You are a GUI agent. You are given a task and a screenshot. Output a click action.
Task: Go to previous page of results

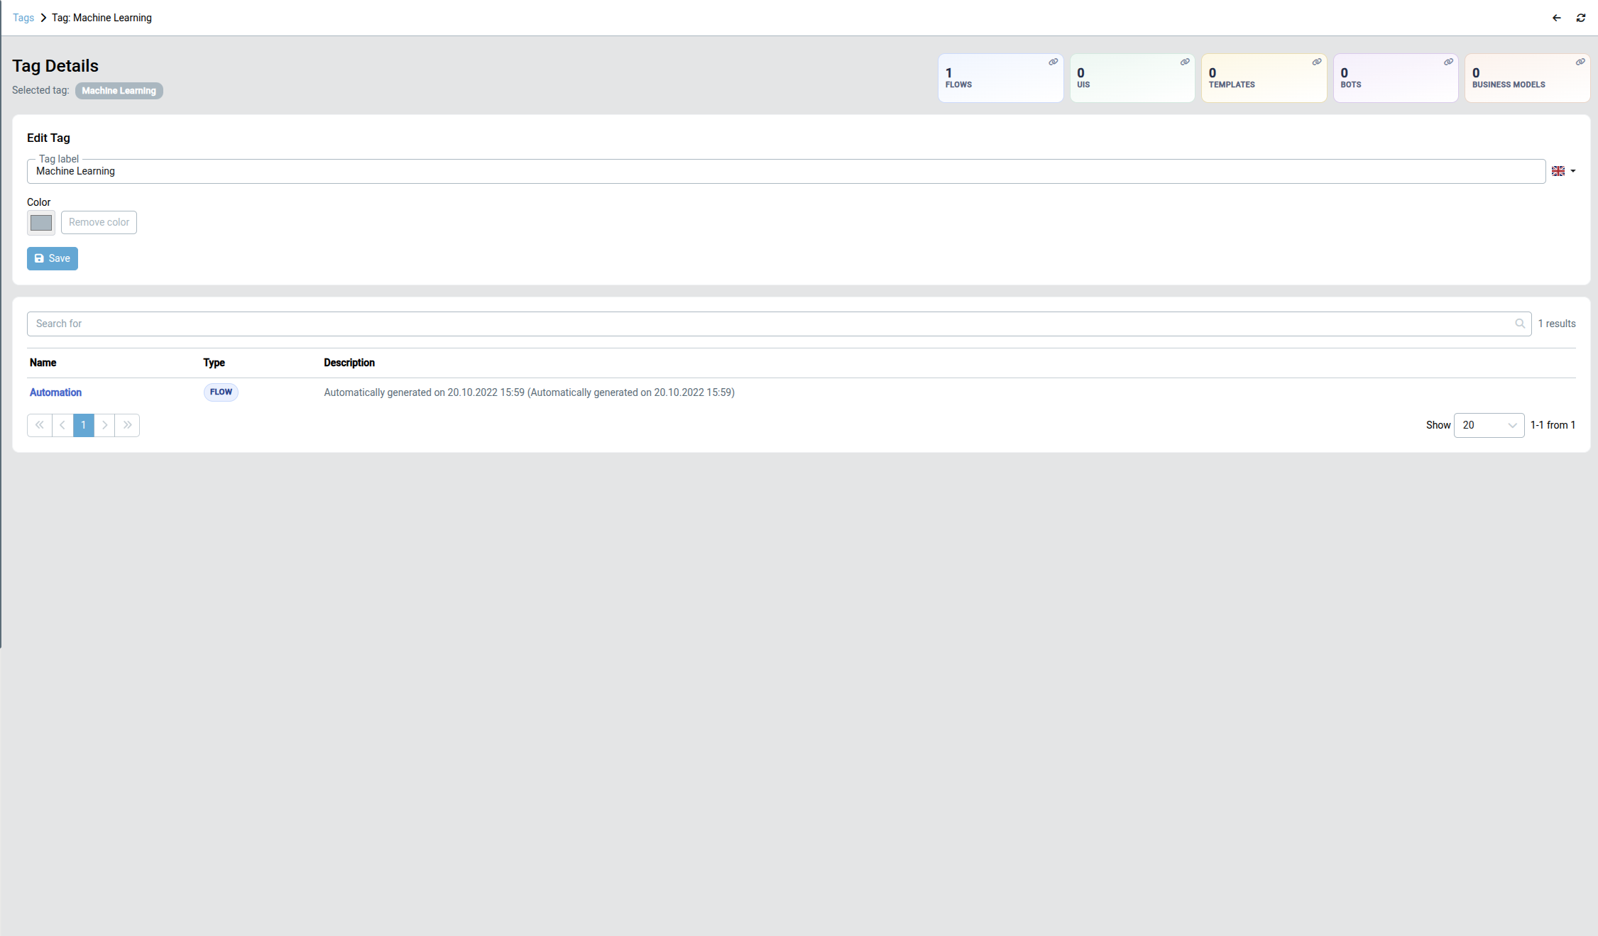point(62,425)
